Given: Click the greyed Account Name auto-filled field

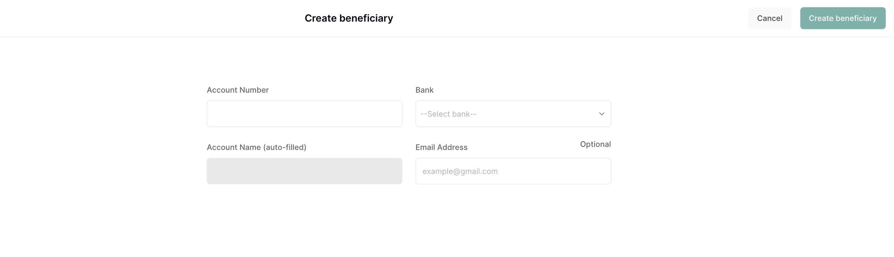Looking at the screenshot, I should (304, 171).
